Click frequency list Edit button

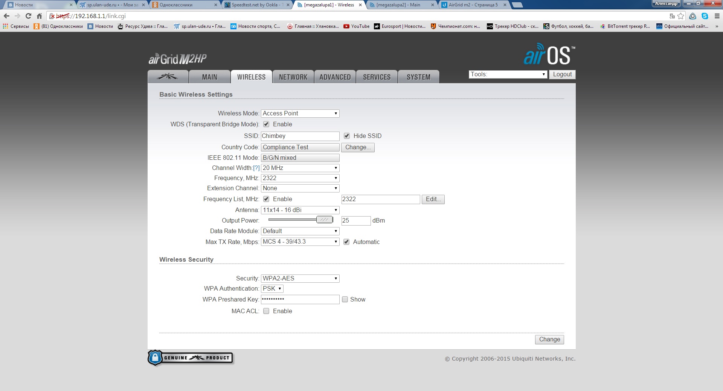click(x=433, y=199)
